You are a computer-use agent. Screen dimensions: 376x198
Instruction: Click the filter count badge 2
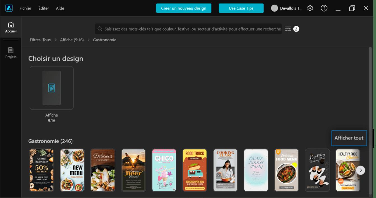(296, 29)
